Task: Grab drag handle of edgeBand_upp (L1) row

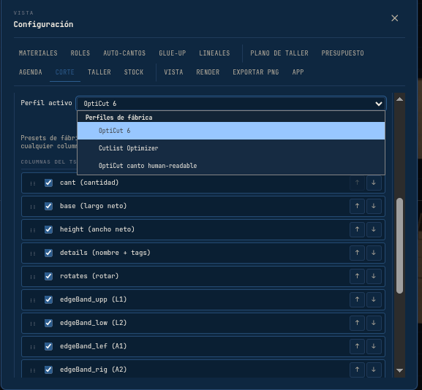Action: (x=33, y=300)
